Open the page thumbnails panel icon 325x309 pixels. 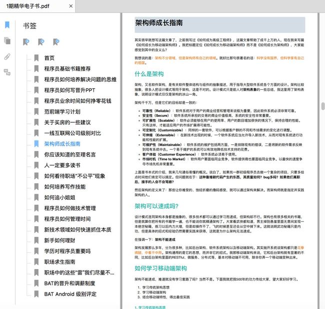click(7, 40)
